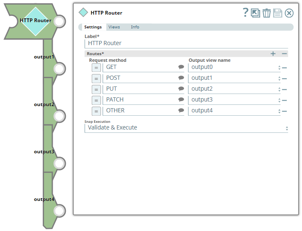Viewport: 302px width, 231px height.
Task: Open the Info tab
Action: pyautogui.click(x=135, y=27)
